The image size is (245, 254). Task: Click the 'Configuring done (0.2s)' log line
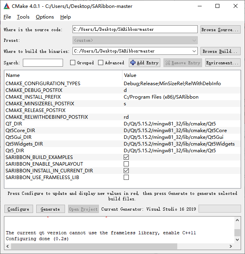pyautogui.click(x=37, y=239)
